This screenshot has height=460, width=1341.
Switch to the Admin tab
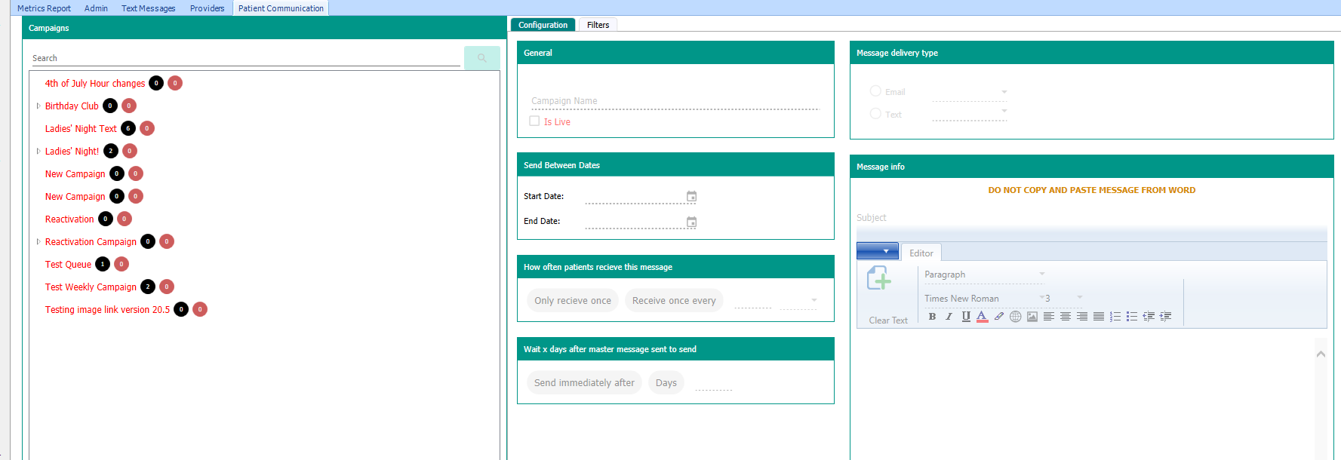point(96,8)
